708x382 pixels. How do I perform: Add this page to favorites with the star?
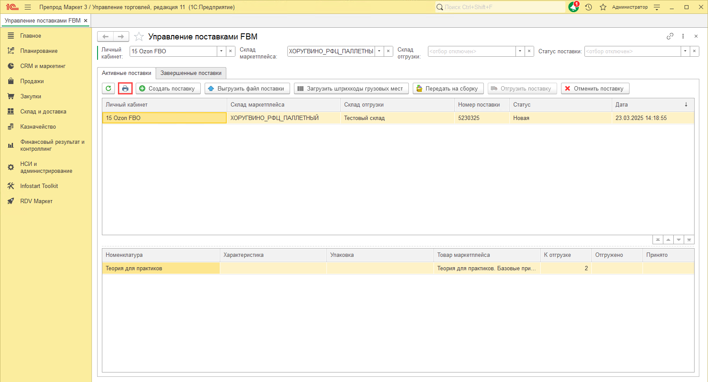139,37
